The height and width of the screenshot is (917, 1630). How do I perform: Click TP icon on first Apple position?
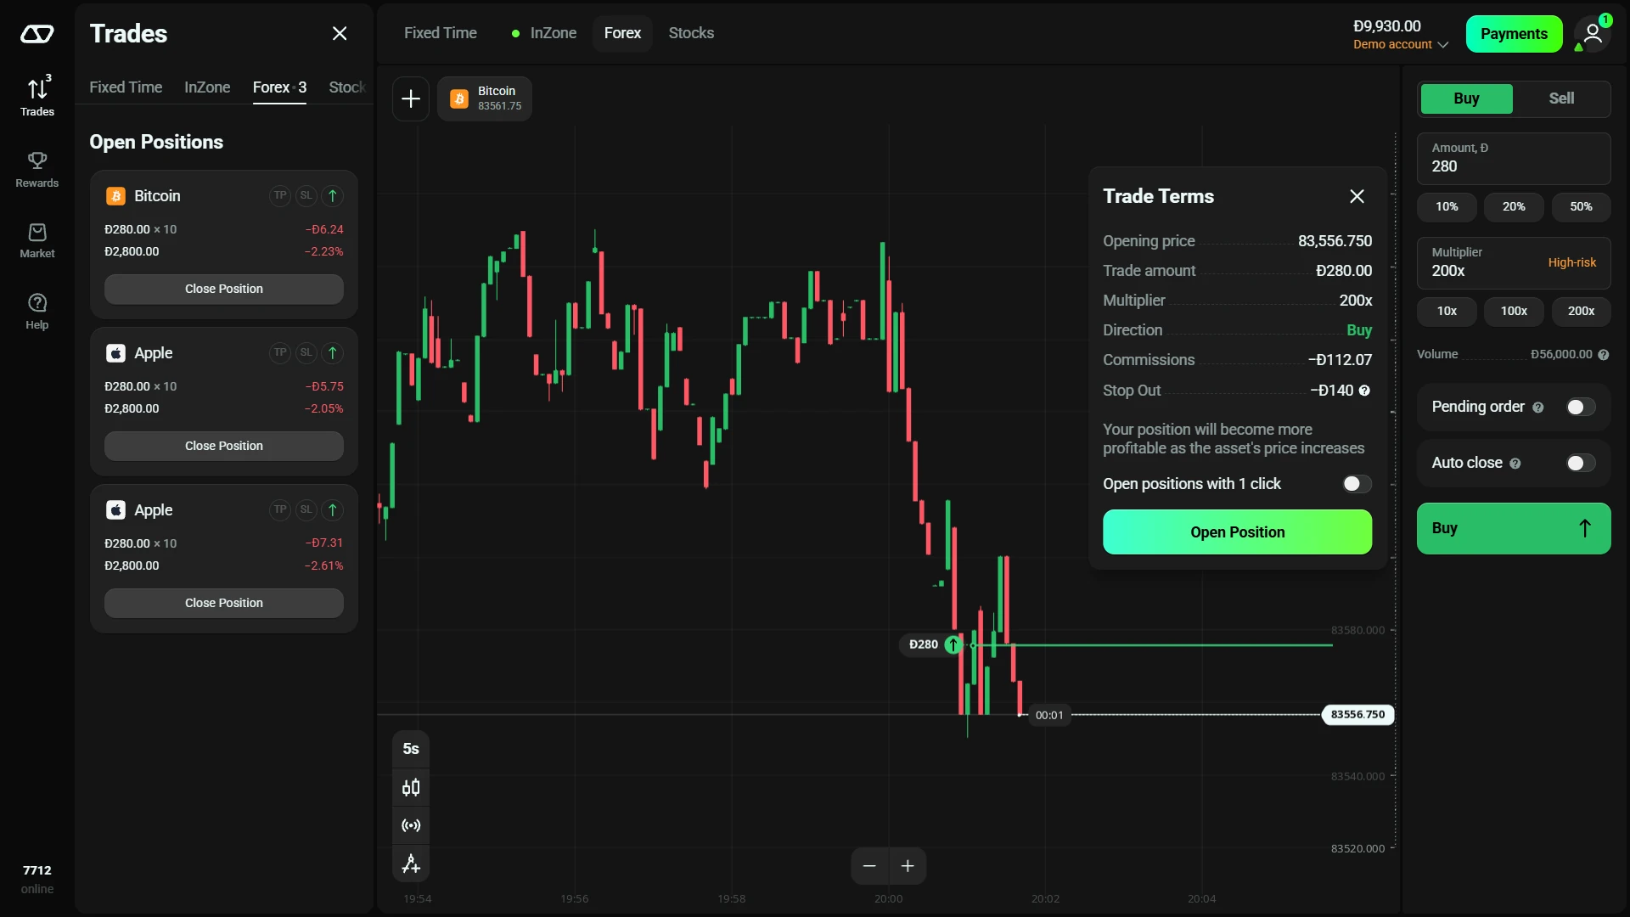(280, 352)
